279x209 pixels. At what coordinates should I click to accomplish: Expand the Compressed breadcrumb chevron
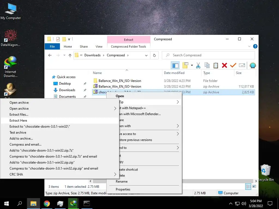pyautogui.click(x=128, y=55)
